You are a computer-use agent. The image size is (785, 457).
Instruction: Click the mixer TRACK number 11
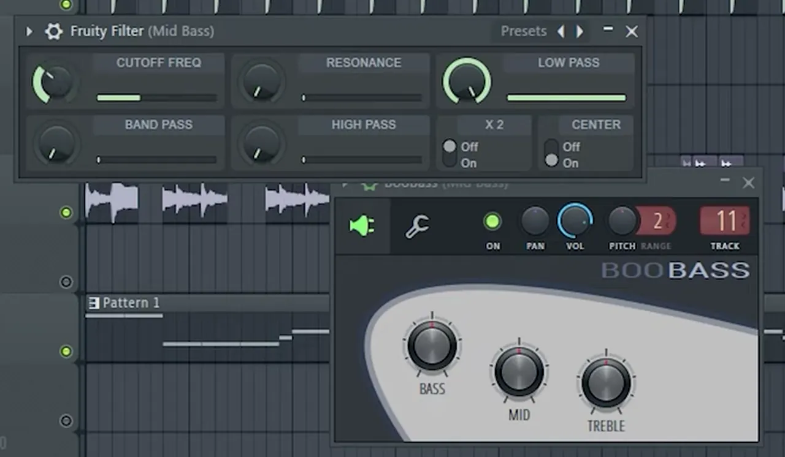pyautogui.click(x=725, y=221)
